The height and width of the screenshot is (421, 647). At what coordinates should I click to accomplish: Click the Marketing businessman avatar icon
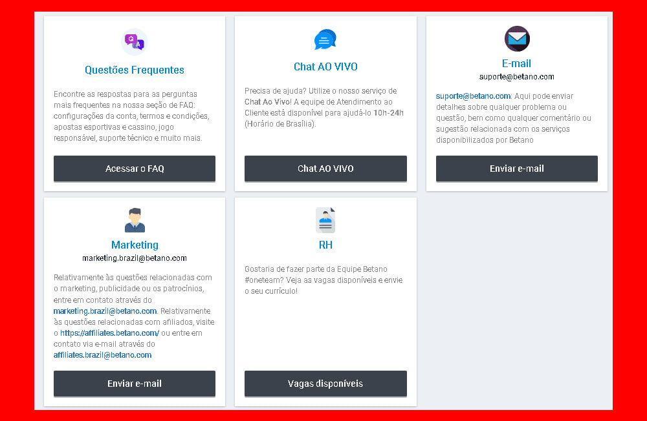click(135, 220)
